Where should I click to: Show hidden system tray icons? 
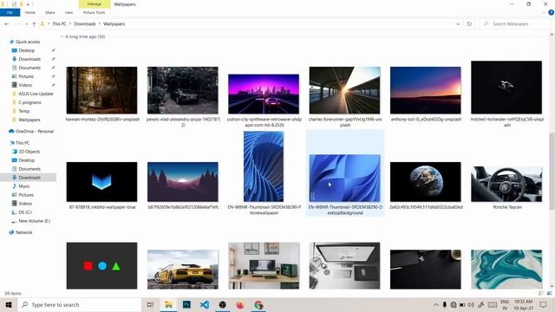point(436,304)
